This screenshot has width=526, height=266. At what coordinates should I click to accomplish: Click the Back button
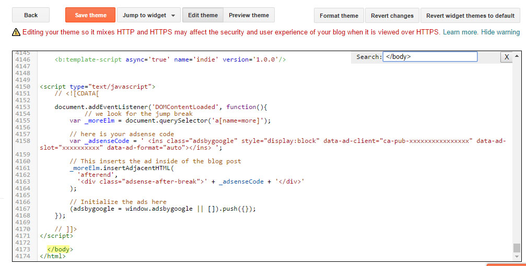[x=30, y=15]
